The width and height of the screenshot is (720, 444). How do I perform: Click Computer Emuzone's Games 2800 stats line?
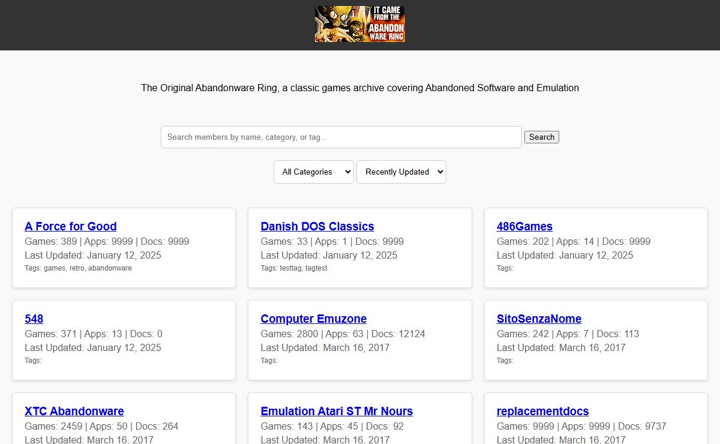(x=343, y=334)
